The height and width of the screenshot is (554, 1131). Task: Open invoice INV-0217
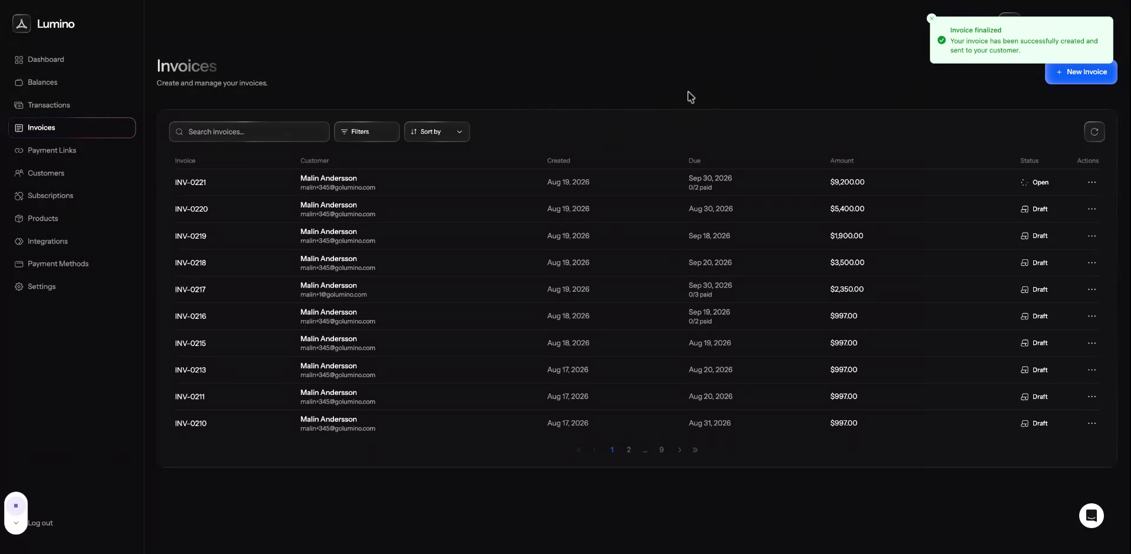pyautogui.click(x=190, y=290)
